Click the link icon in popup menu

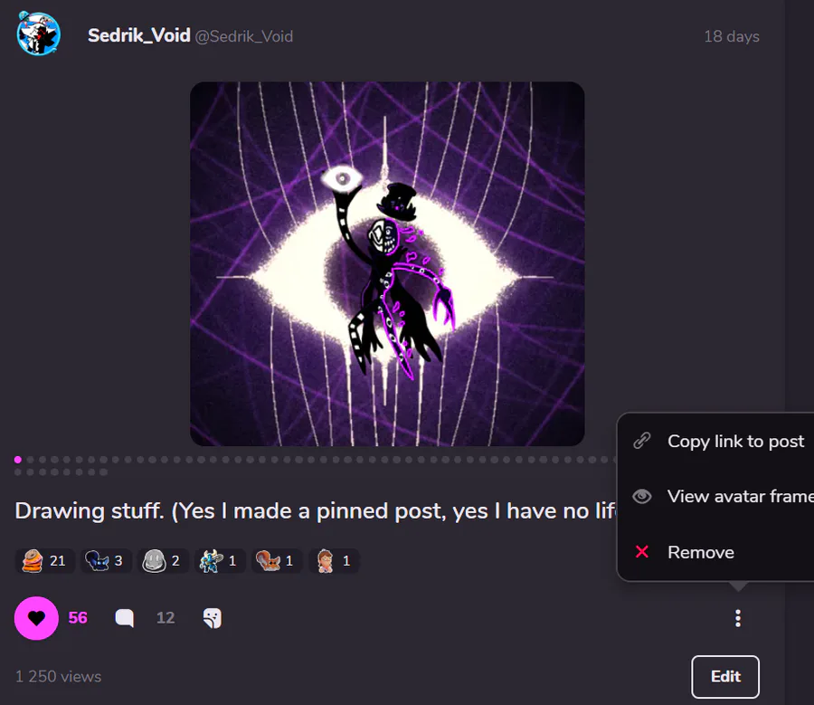click(642, 441)
